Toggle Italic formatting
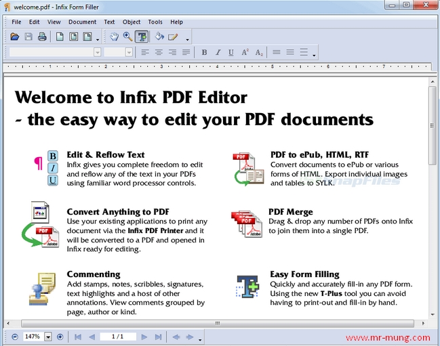 (x=218, y=52)
